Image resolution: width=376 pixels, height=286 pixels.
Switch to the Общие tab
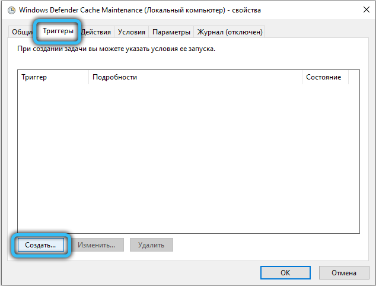click(x=22, y=32)
